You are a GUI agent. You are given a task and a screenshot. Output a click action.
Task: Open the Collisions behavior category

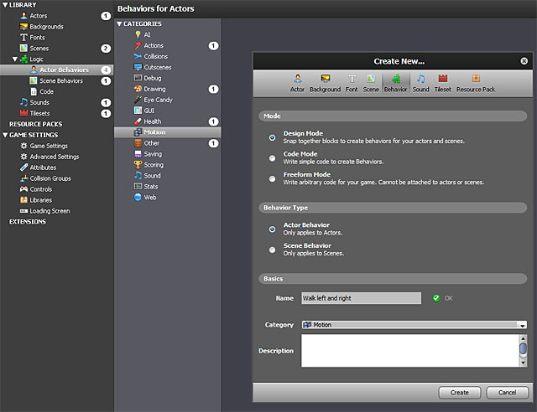pyautogui.click(x=155, y=56)
